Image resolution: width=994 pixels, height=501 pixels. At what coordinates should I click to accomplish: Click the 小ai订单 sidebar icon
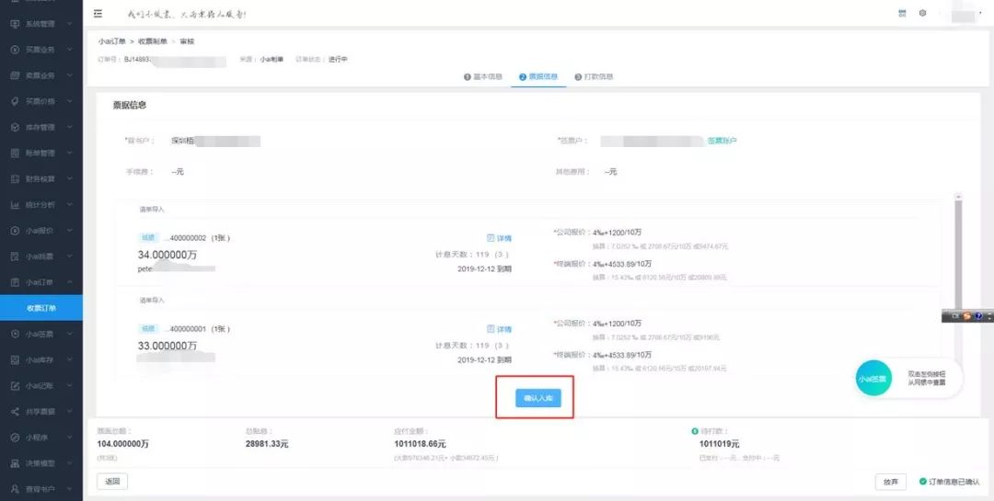coord(16,282)
